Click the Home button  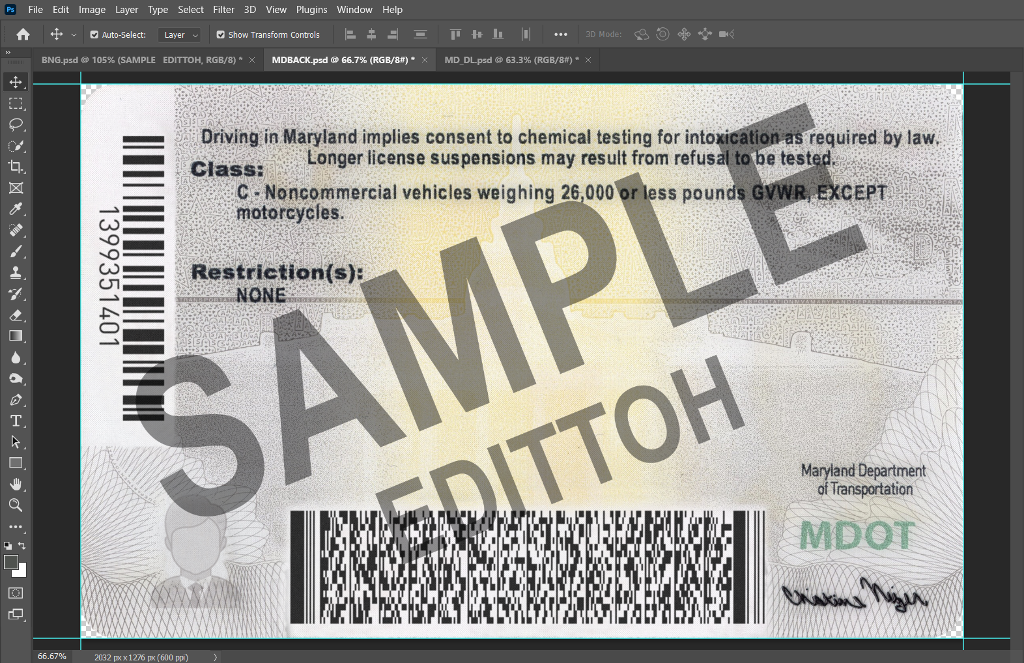23,35
